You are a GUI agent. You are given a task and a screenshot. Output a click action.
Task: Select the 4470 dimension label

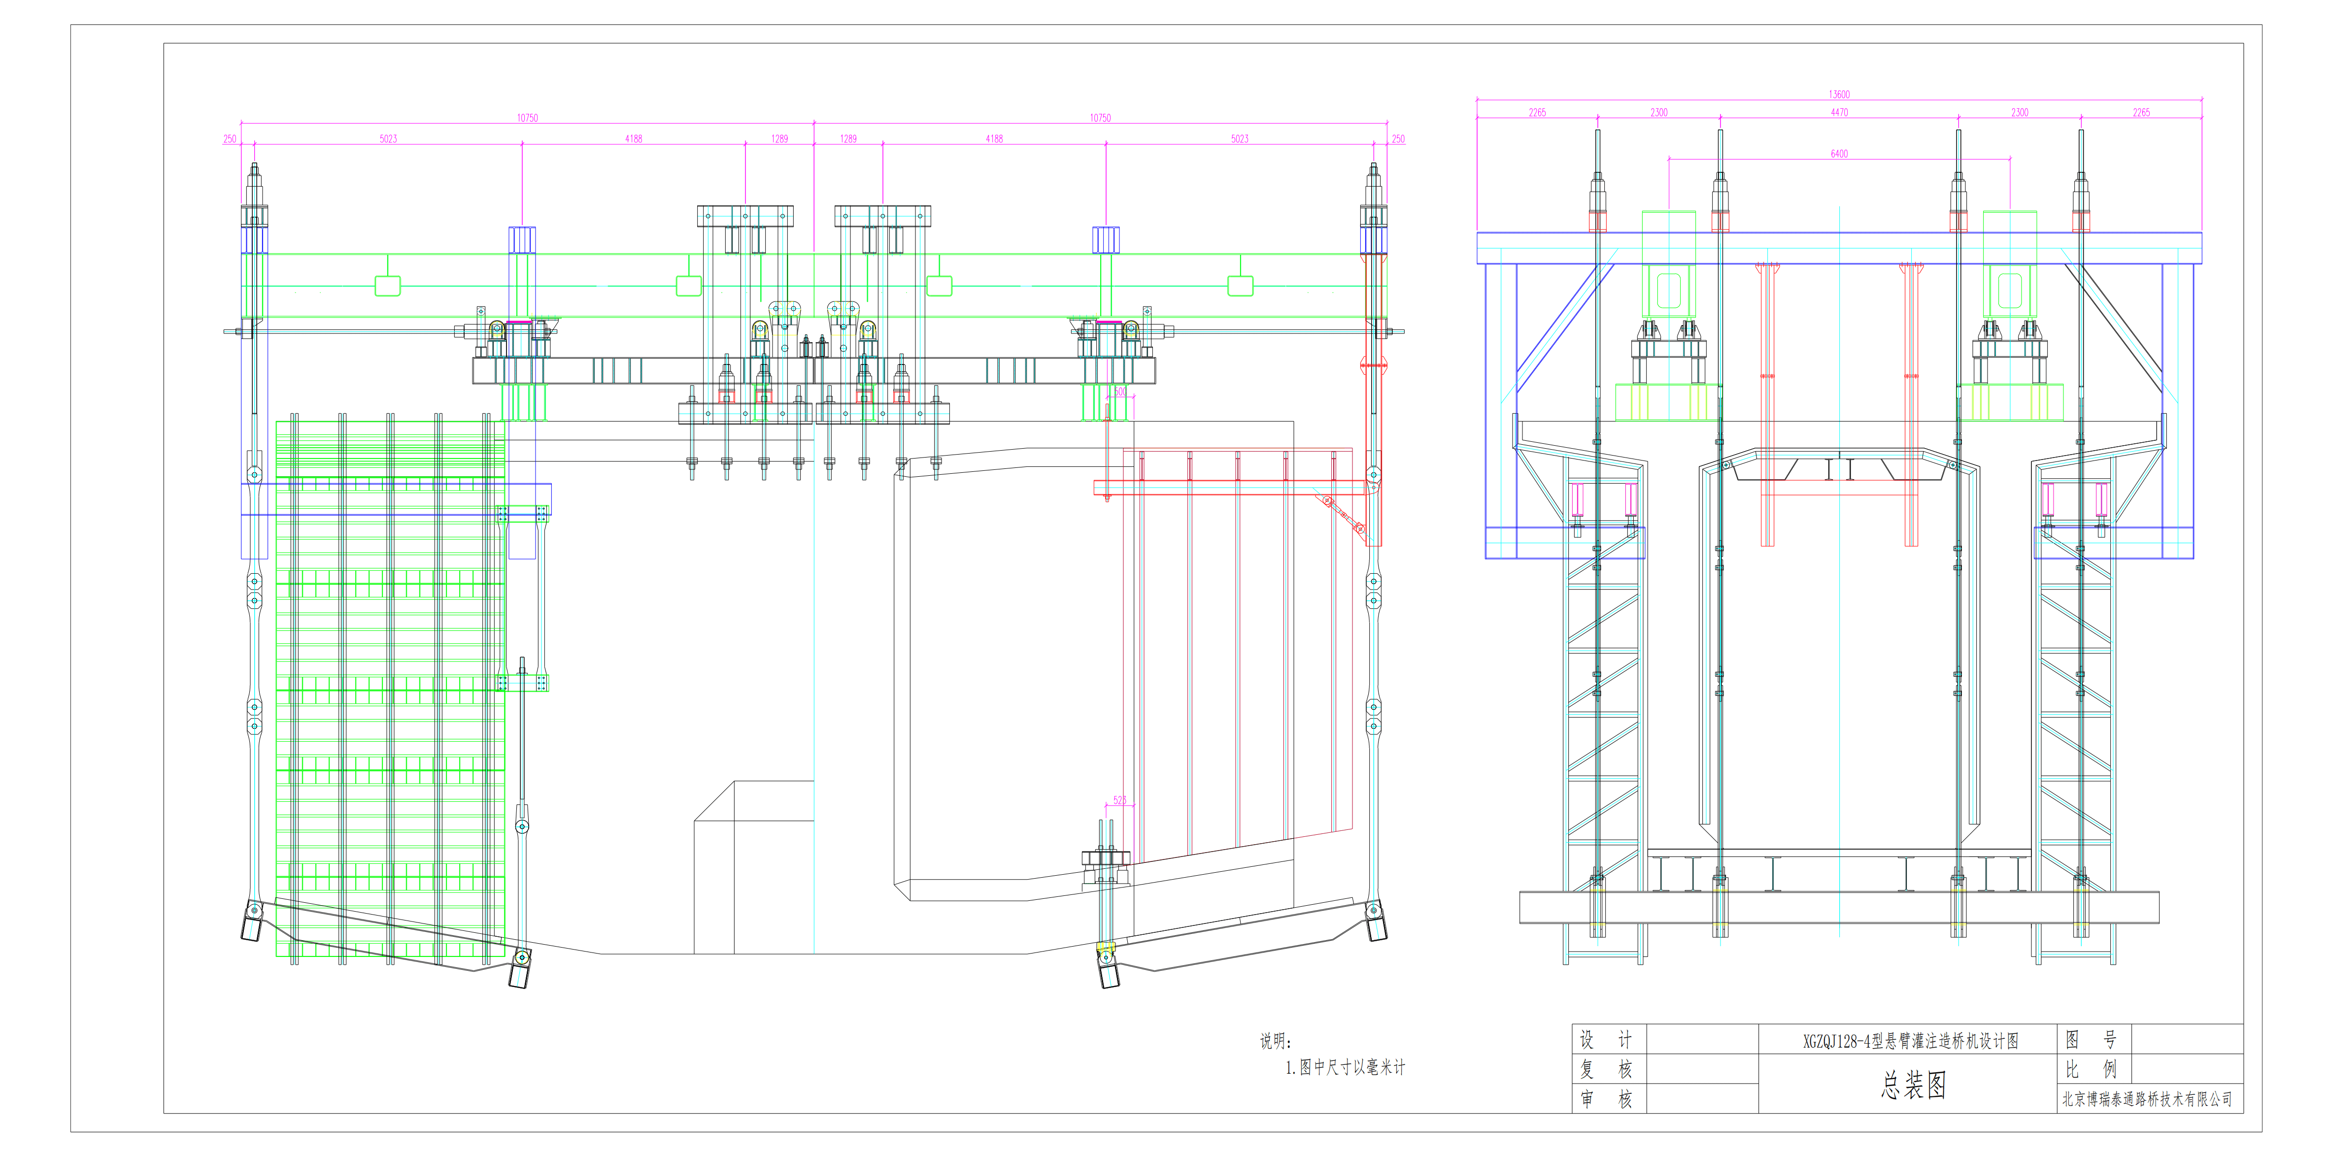1839,112
